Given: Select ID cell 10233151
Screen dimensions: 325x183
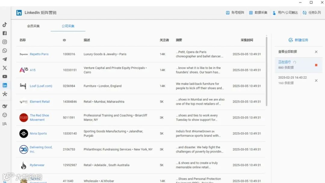Looking at the screenshot, I should (x=70, y=70).
